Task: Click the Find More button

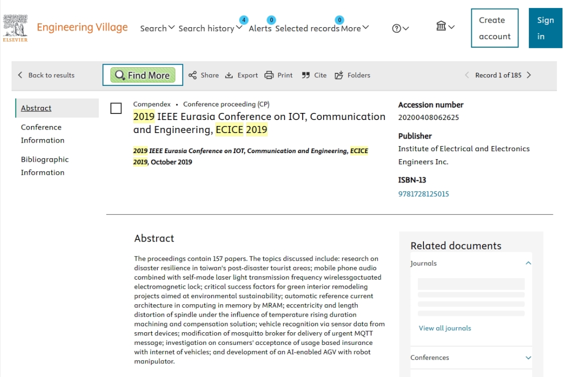Action: pyautogui.click(x=143, y=75)
